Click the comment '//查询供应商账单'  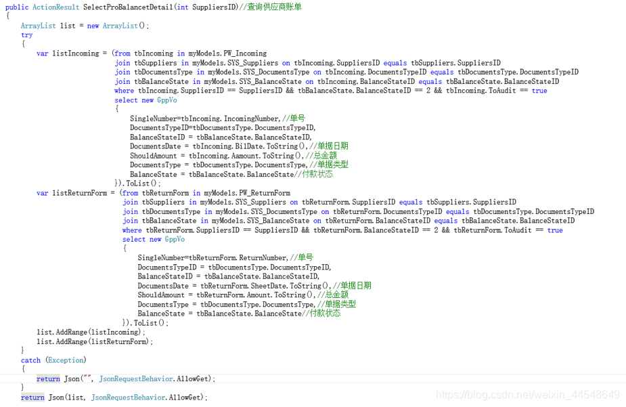tap(270, 7)
